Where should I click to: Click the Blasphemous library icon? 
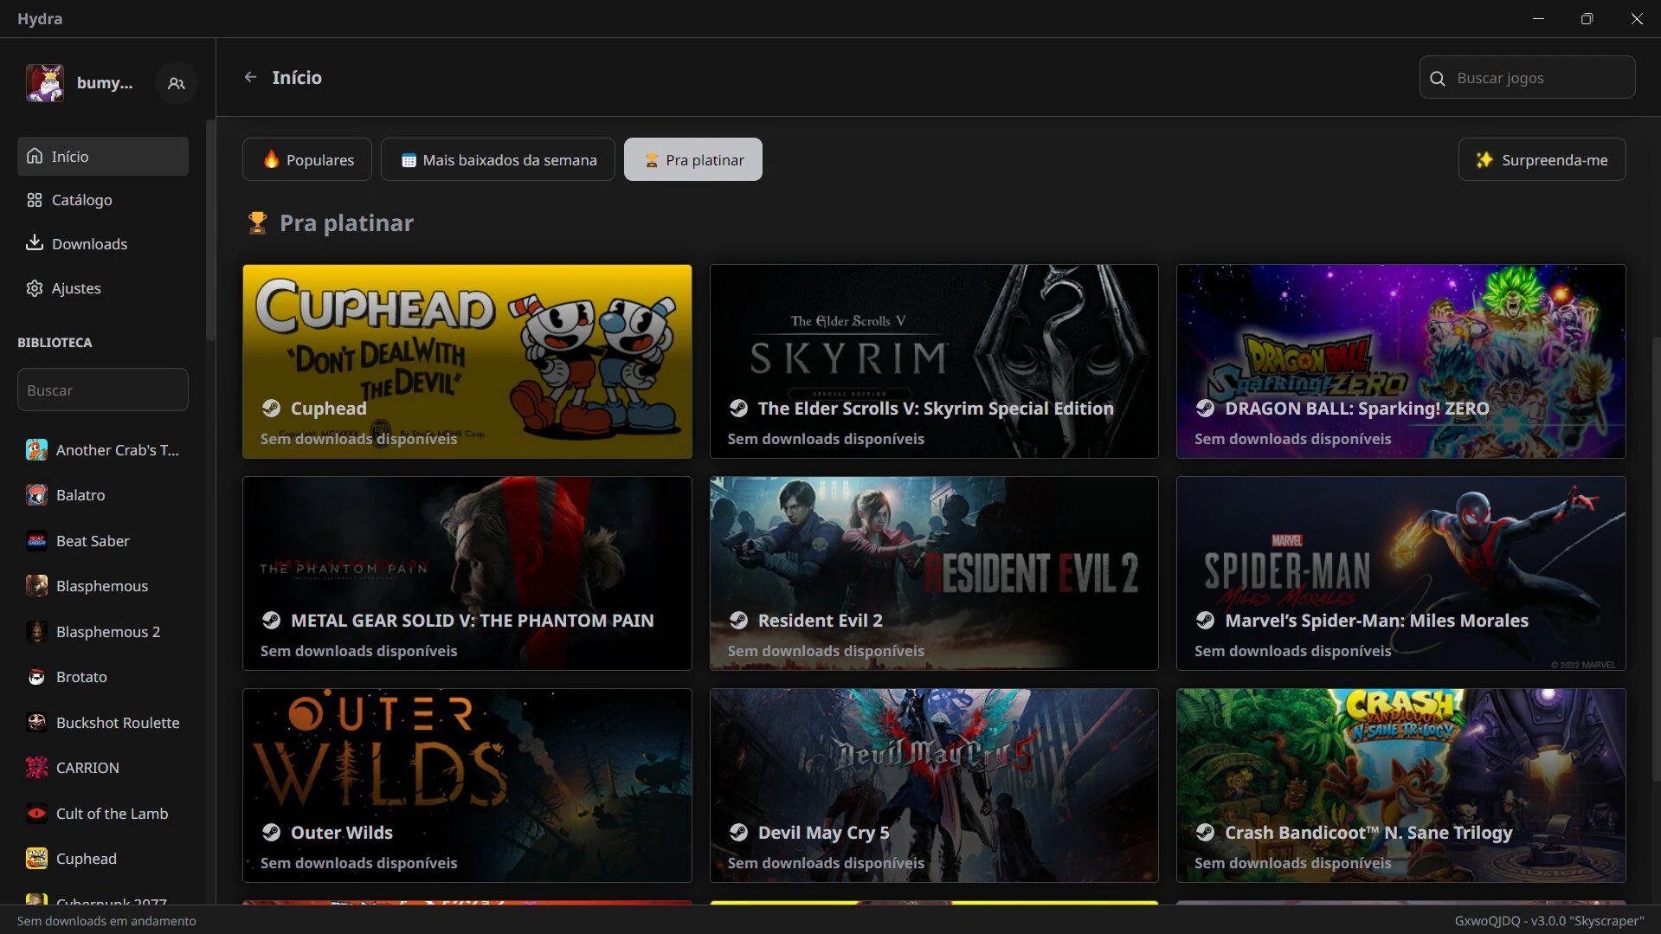click(36, 585)
